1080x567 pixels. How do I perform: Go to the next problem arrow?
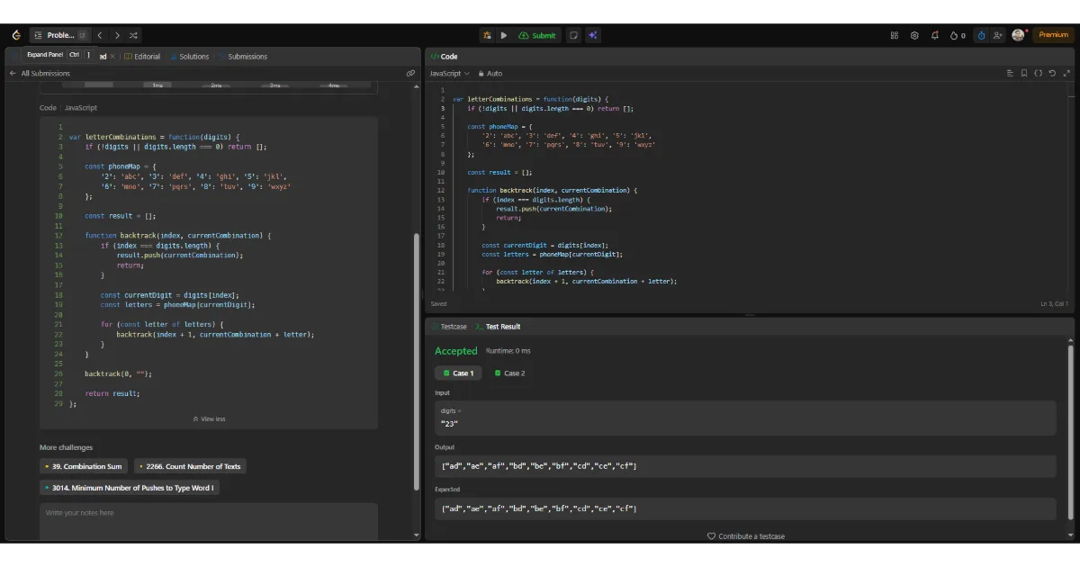click(116, 35)
